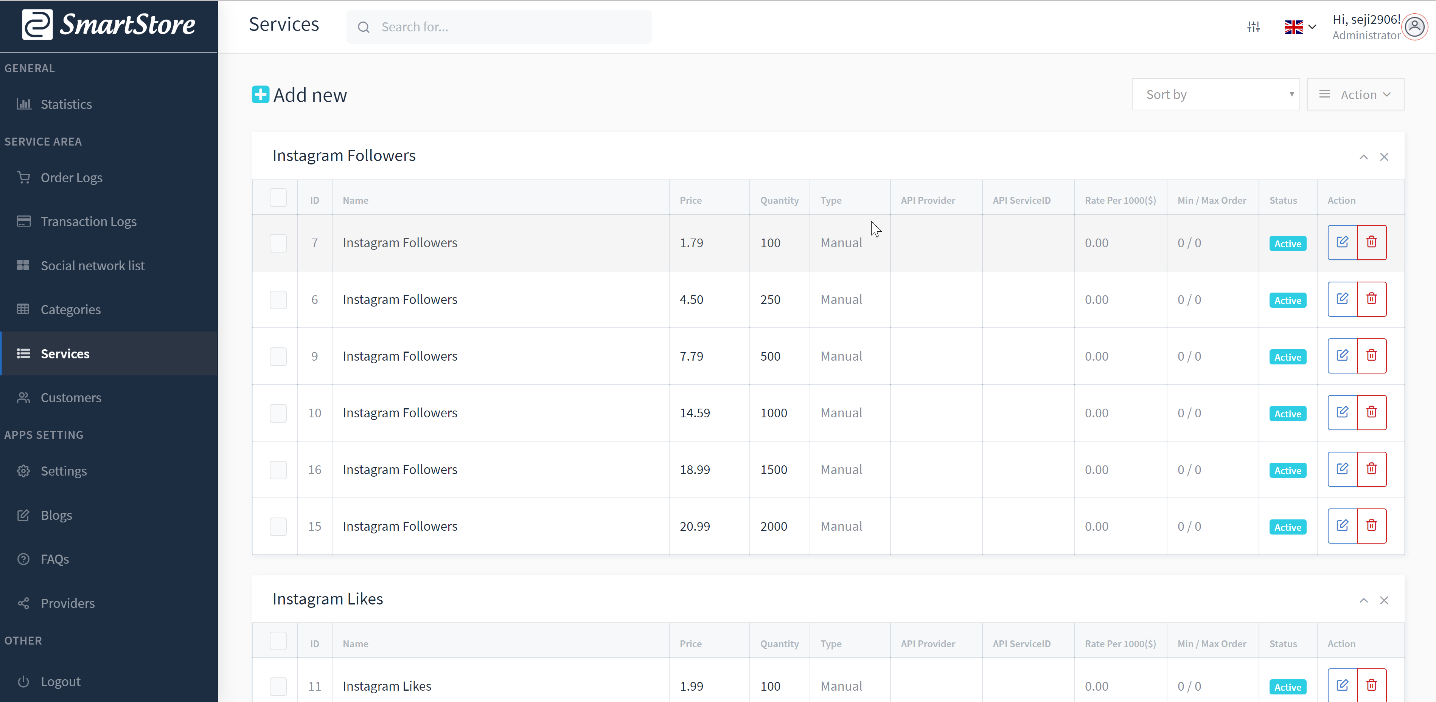Viewport: 1436px width, 702px height.
Task: Edit Instagram Followers service ID 16
Action: click(1342, 470)
